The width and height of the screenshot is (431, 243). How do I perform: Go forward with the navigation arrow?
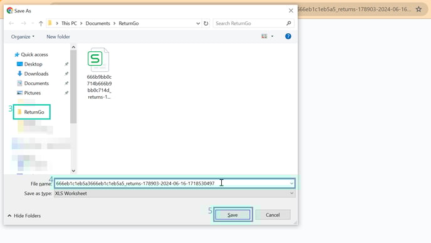[24, 24]
